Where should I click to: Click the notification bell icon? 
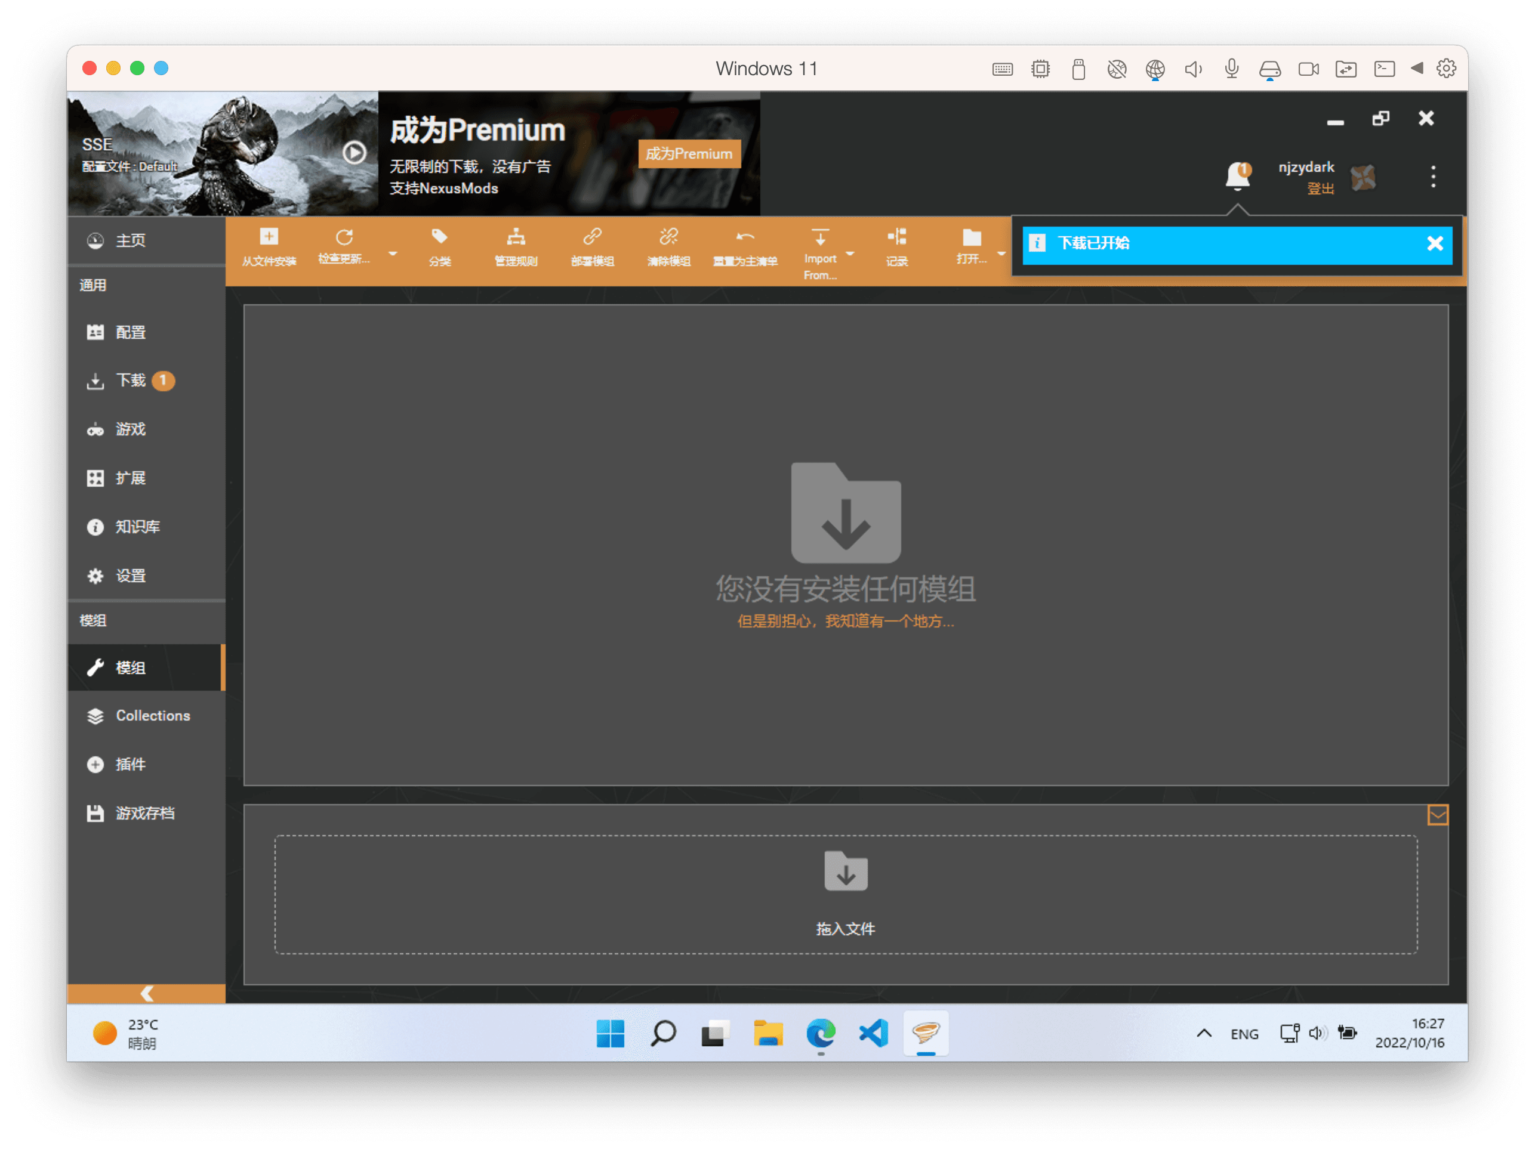[x=1237, y=175]
